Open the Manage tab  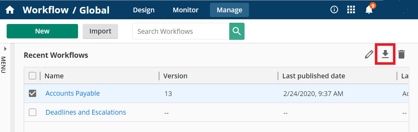pyautogui.click(x=229, y=10)
